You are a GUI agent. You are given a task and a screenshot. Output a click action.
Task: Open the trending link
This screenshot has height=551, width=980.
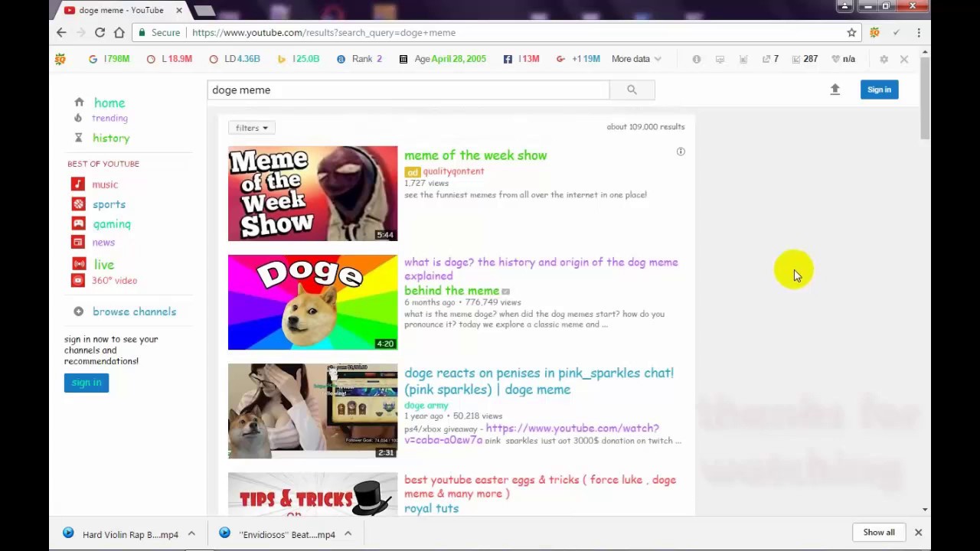click(x=109, y=118)
